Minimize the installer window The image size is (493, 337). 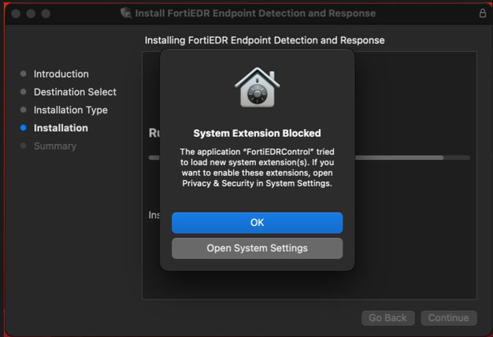click(x=31, y=13)
